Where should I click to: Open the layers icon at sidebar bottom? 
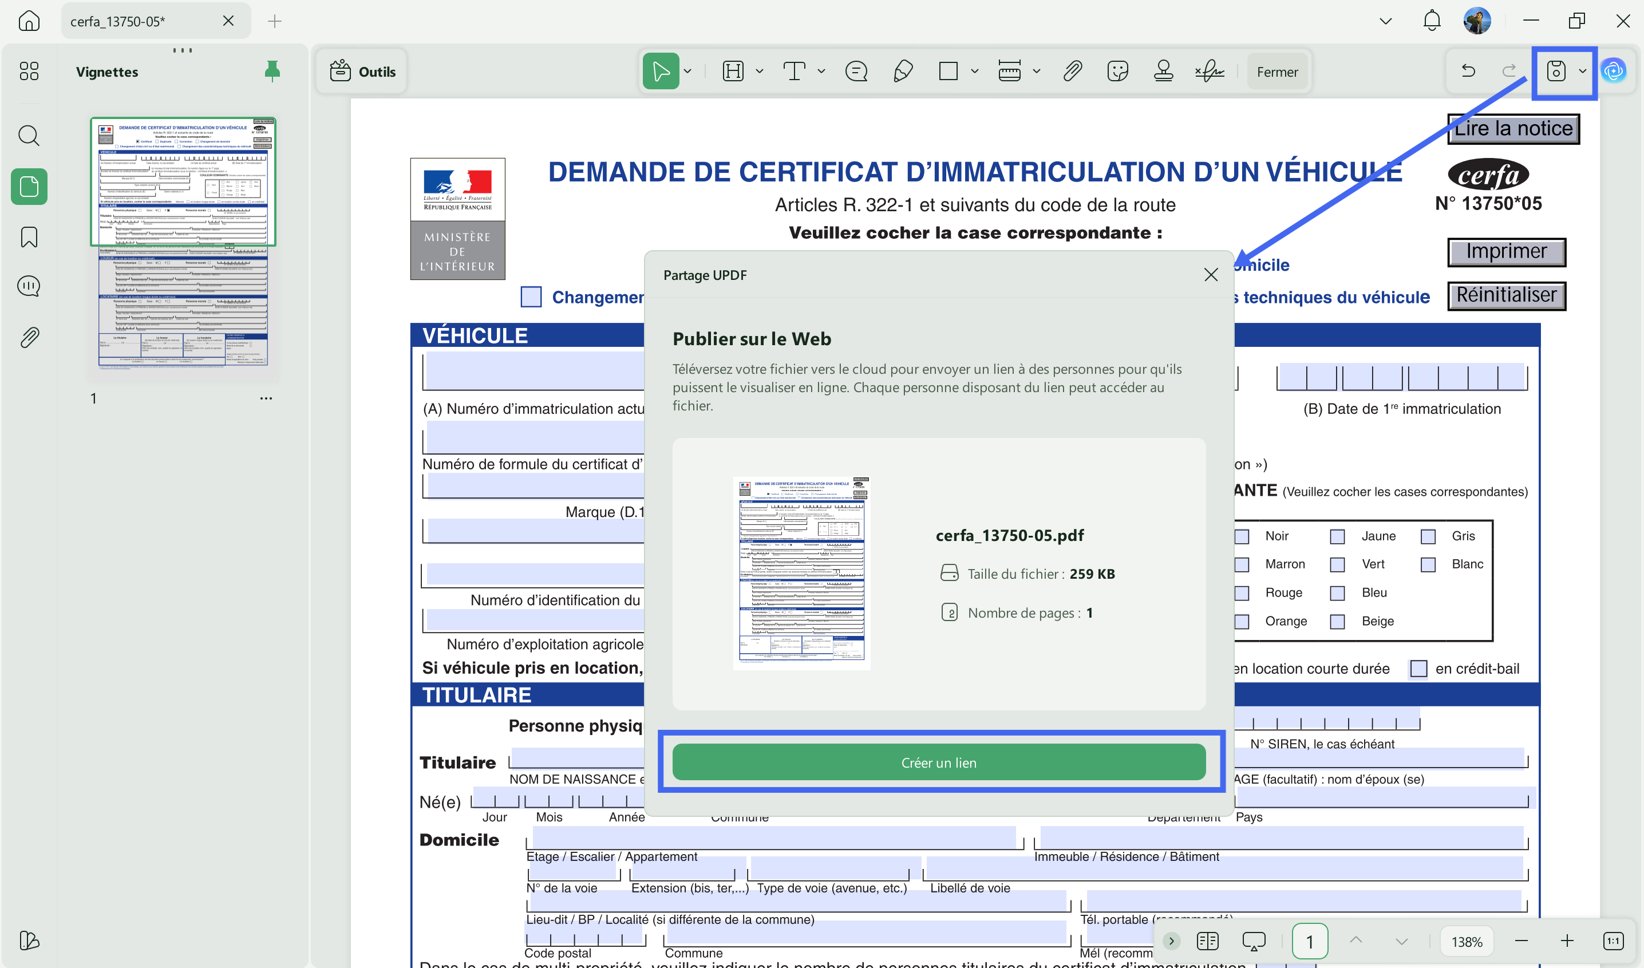[x=29, y=940]
